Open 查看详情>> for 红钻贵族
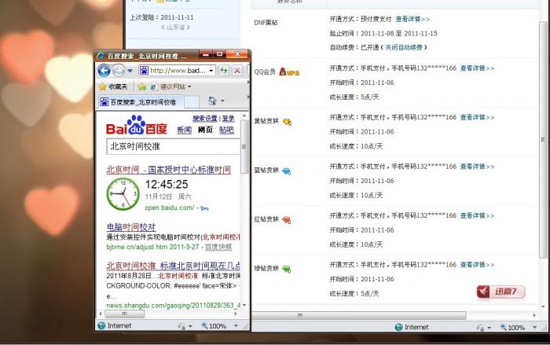This screenshot has height=345, width=550. click(477, 215)
